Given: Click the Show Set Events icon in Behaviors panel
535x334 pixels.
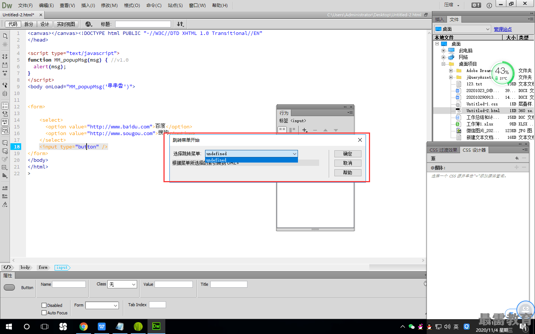Looking at the screenshot, I should (282, 130).
